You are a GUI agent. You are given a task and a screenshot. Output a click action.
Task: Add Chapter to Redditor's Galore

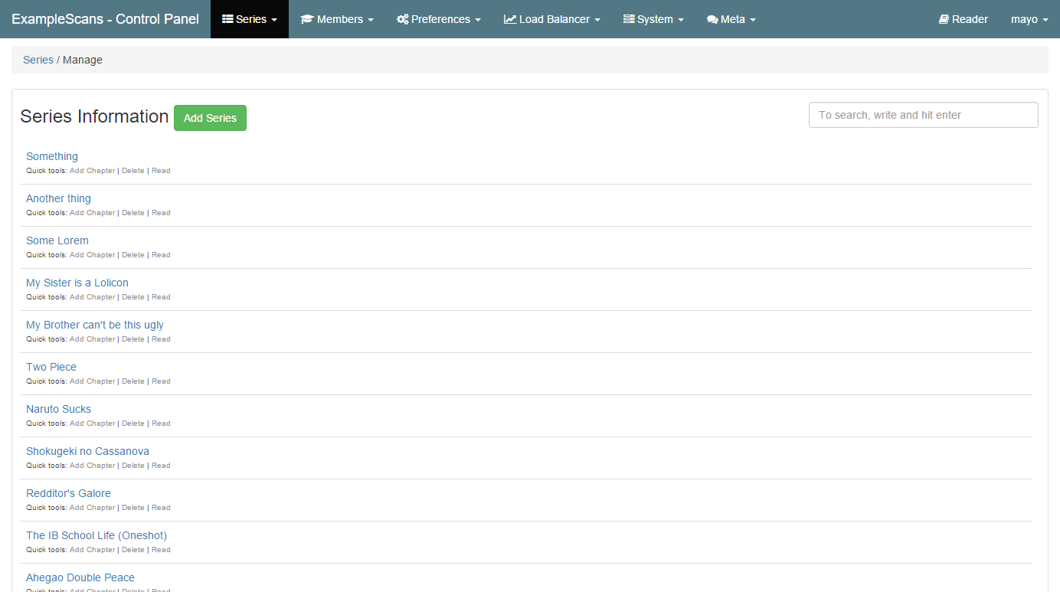pyautogui.click(x=92, y=508)
